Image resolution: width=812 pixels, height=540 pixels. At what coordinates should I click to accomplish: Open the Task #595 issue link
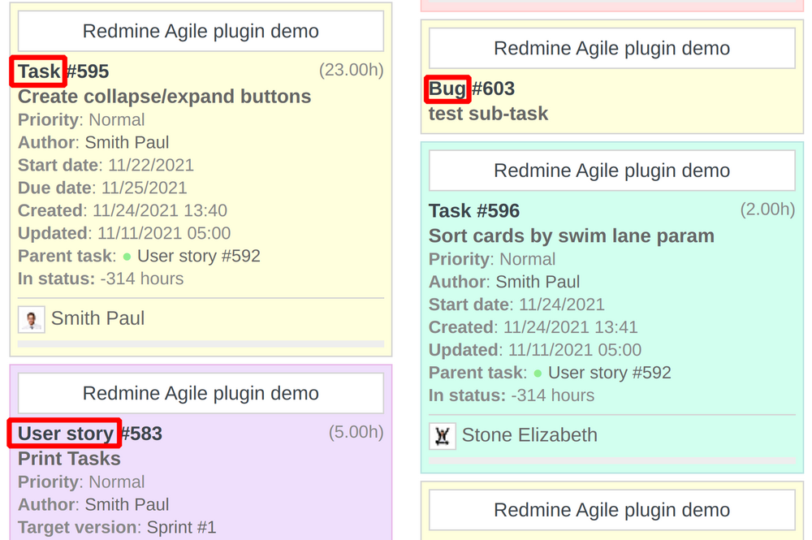(89, 71)
